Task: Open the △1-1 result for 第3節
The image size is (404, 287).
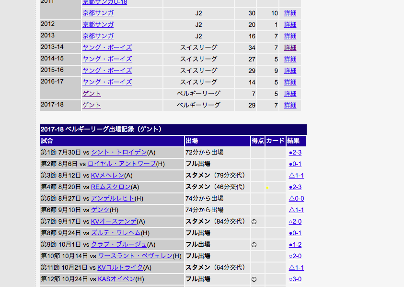Action: tap(296, 176)
